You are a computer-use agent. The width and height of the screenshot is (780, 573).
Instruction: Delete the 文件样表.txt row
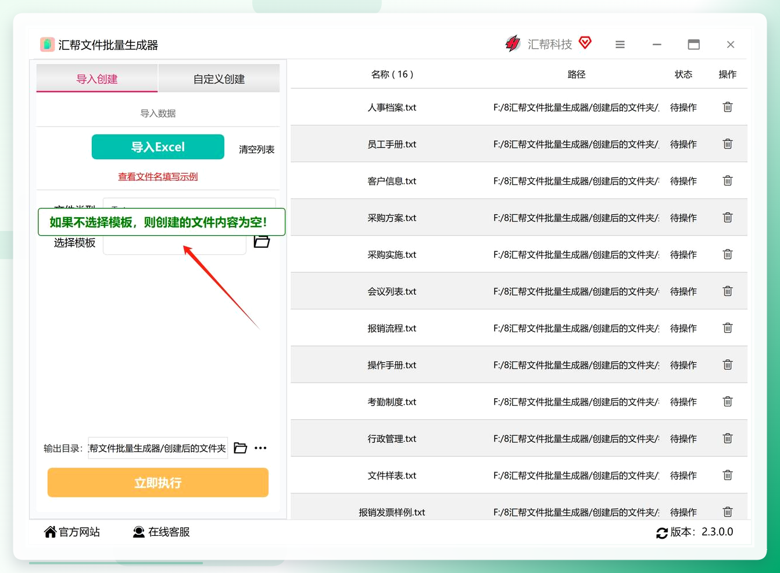point(727,475)
